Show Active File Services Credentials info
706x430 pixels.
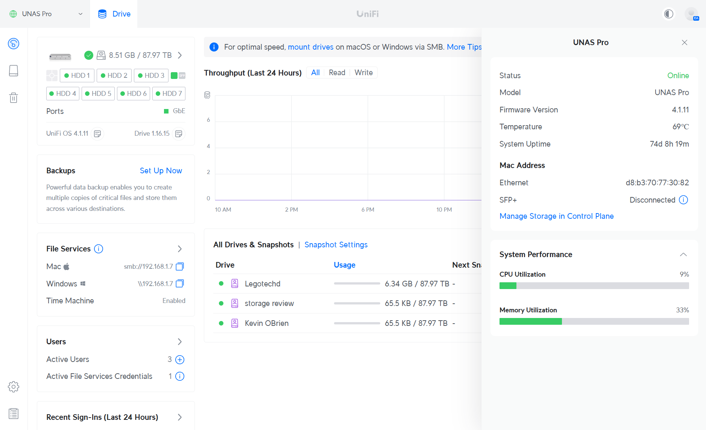(x=180, y=376)
